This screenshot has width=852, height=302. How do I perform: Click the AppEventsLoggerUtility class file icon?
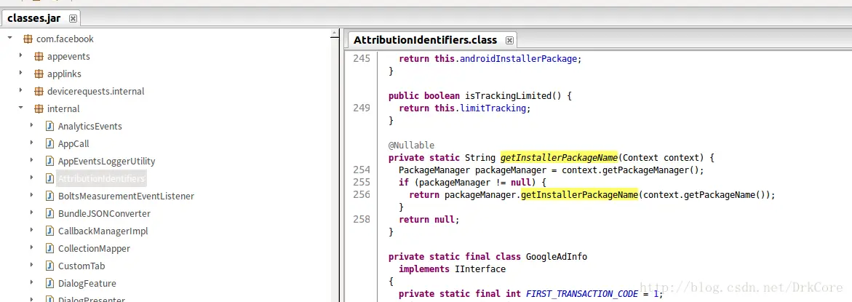49,161
